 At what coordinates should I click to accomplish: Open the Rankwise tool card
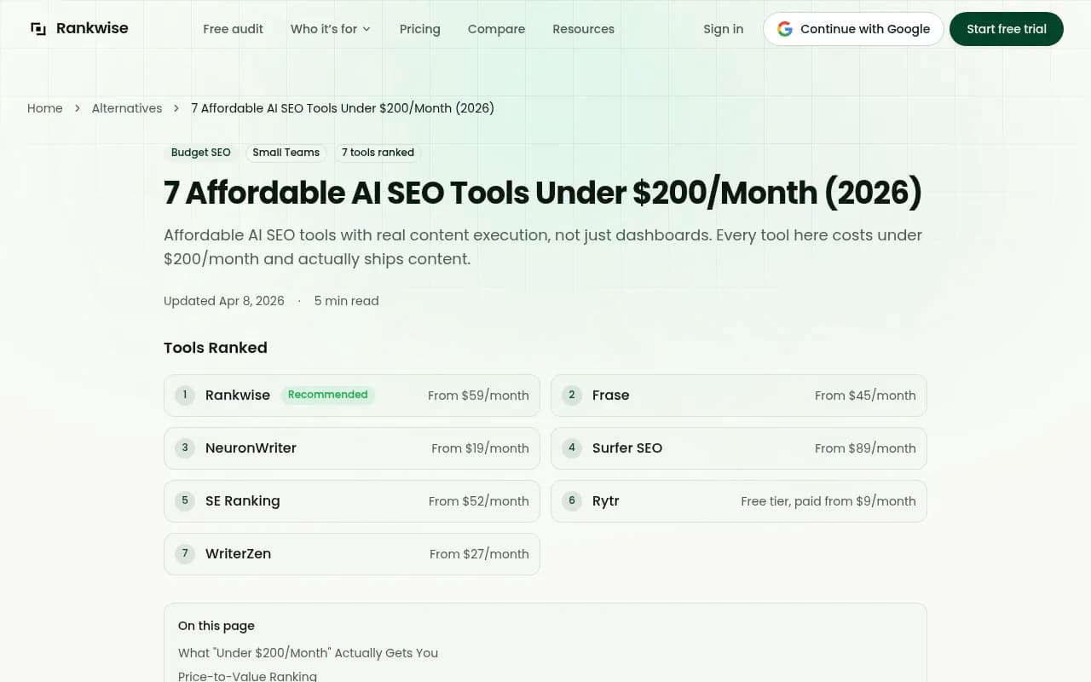352,396
